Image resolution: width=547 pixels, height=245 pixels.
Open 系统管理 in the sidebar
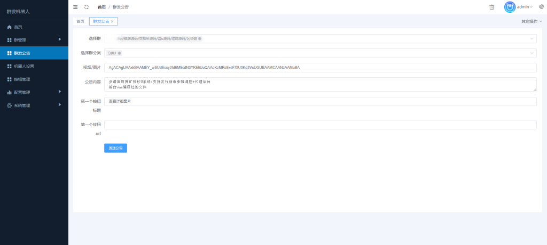pyautogui.click(x=34, y=105)
